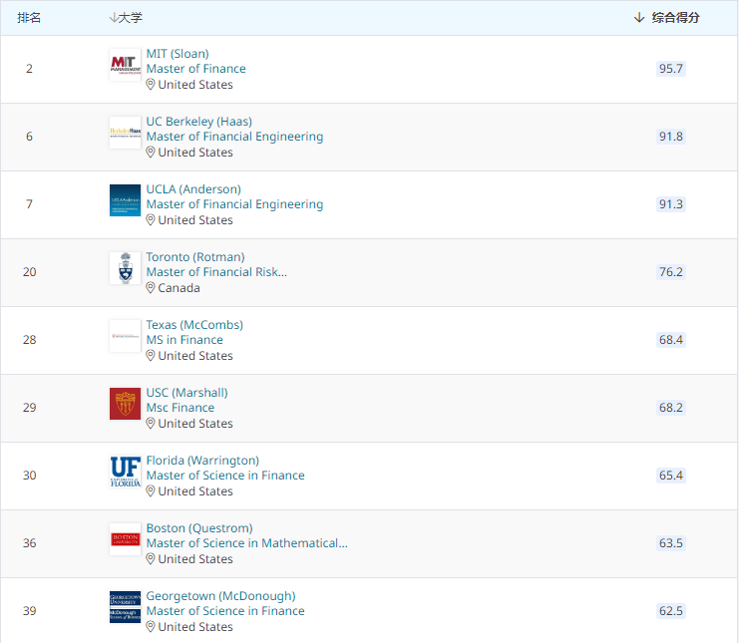739x643 pixels.
Task: Open MIT (Sloan) university link
Action: (178, 54)
